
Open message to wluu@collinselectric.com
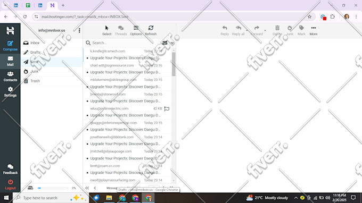pyautogui.click(x=127, y=112)
